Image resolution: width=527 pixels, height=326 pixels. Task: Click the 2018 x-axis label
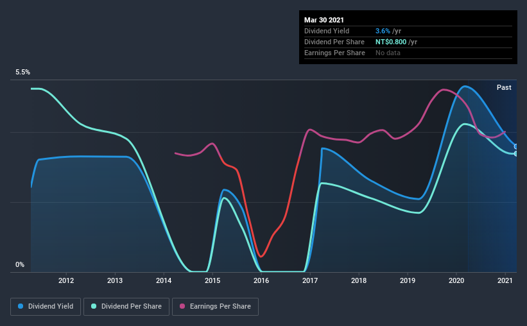359,280
